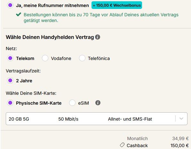Click the Vodafone label text
This screenshot has width=191, height=149.
pos(61,58)
